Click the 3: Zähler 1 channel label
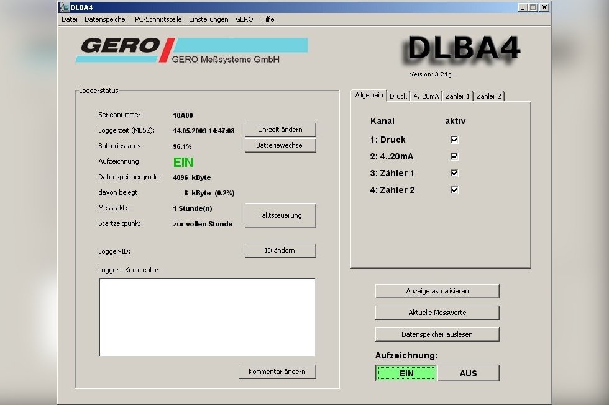Image resolution: width=609 pixels, height=405 pixels. tap(392, 173)
